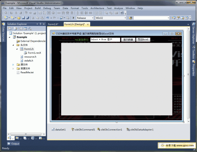
Task: Open the Debug menu
Action: [47, 8]
